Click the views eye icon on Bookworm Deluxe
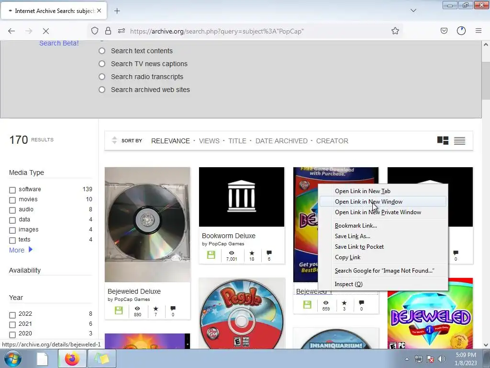The image size is (490, 368). coord(232,253)
